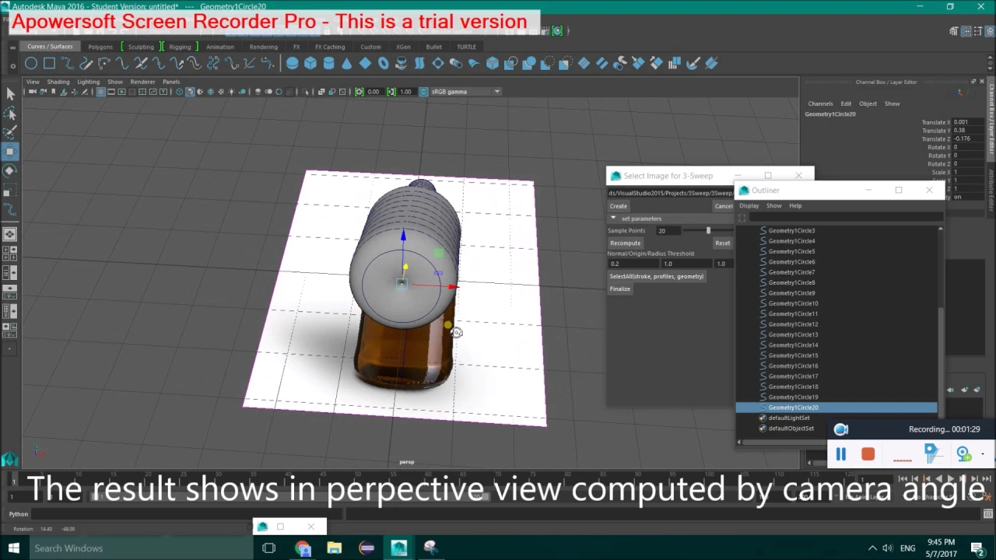The width and height of the screenshot is (996, 560).
Task: Click the NURBS sphere shelf icon
Action: point(292,63)
